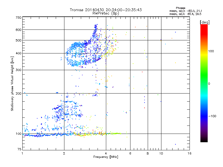Click the isolated blue point near 13 MHz below 100 km
The height and width of the screenshot is (167, 223).
(x=176, y=144)
